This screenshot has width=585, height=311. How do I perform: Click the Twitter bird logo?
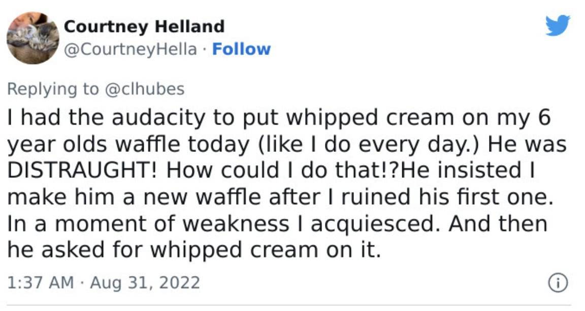(558, 25)
